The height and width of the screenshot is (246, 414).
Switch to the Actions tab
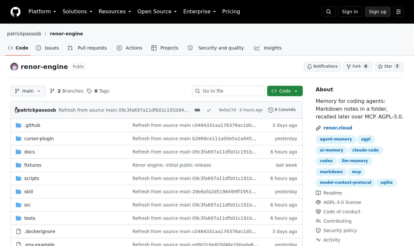130,48
